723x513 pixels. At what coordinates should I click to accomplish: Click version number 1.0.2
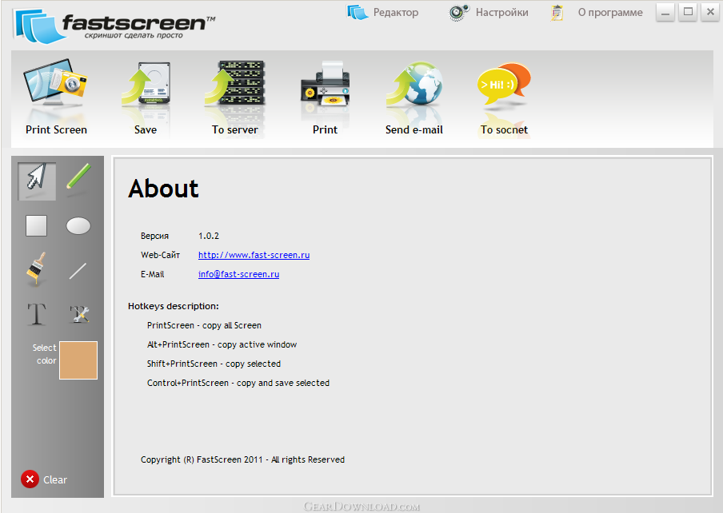pyautogui.click(x=209, y=236)
